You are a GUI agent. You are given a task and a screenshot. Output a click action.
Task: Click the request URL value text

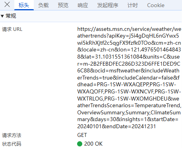pos(129,78)
